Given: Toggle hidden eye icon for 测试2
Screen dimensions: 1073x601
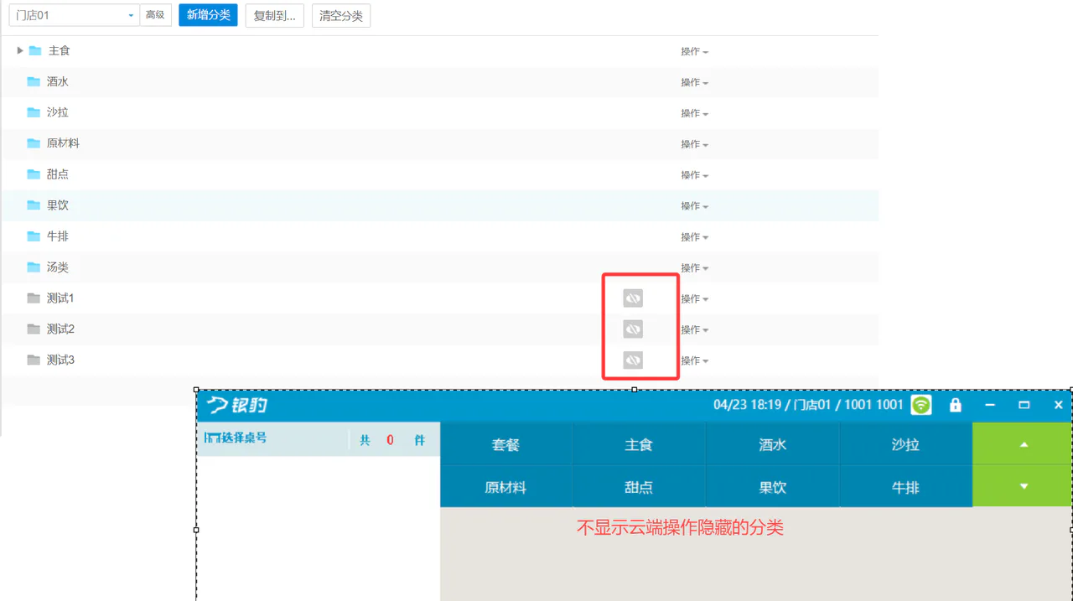Looking at the screenshot, I should (633, 329).
